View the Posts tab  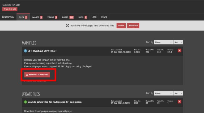click(67, 17)
